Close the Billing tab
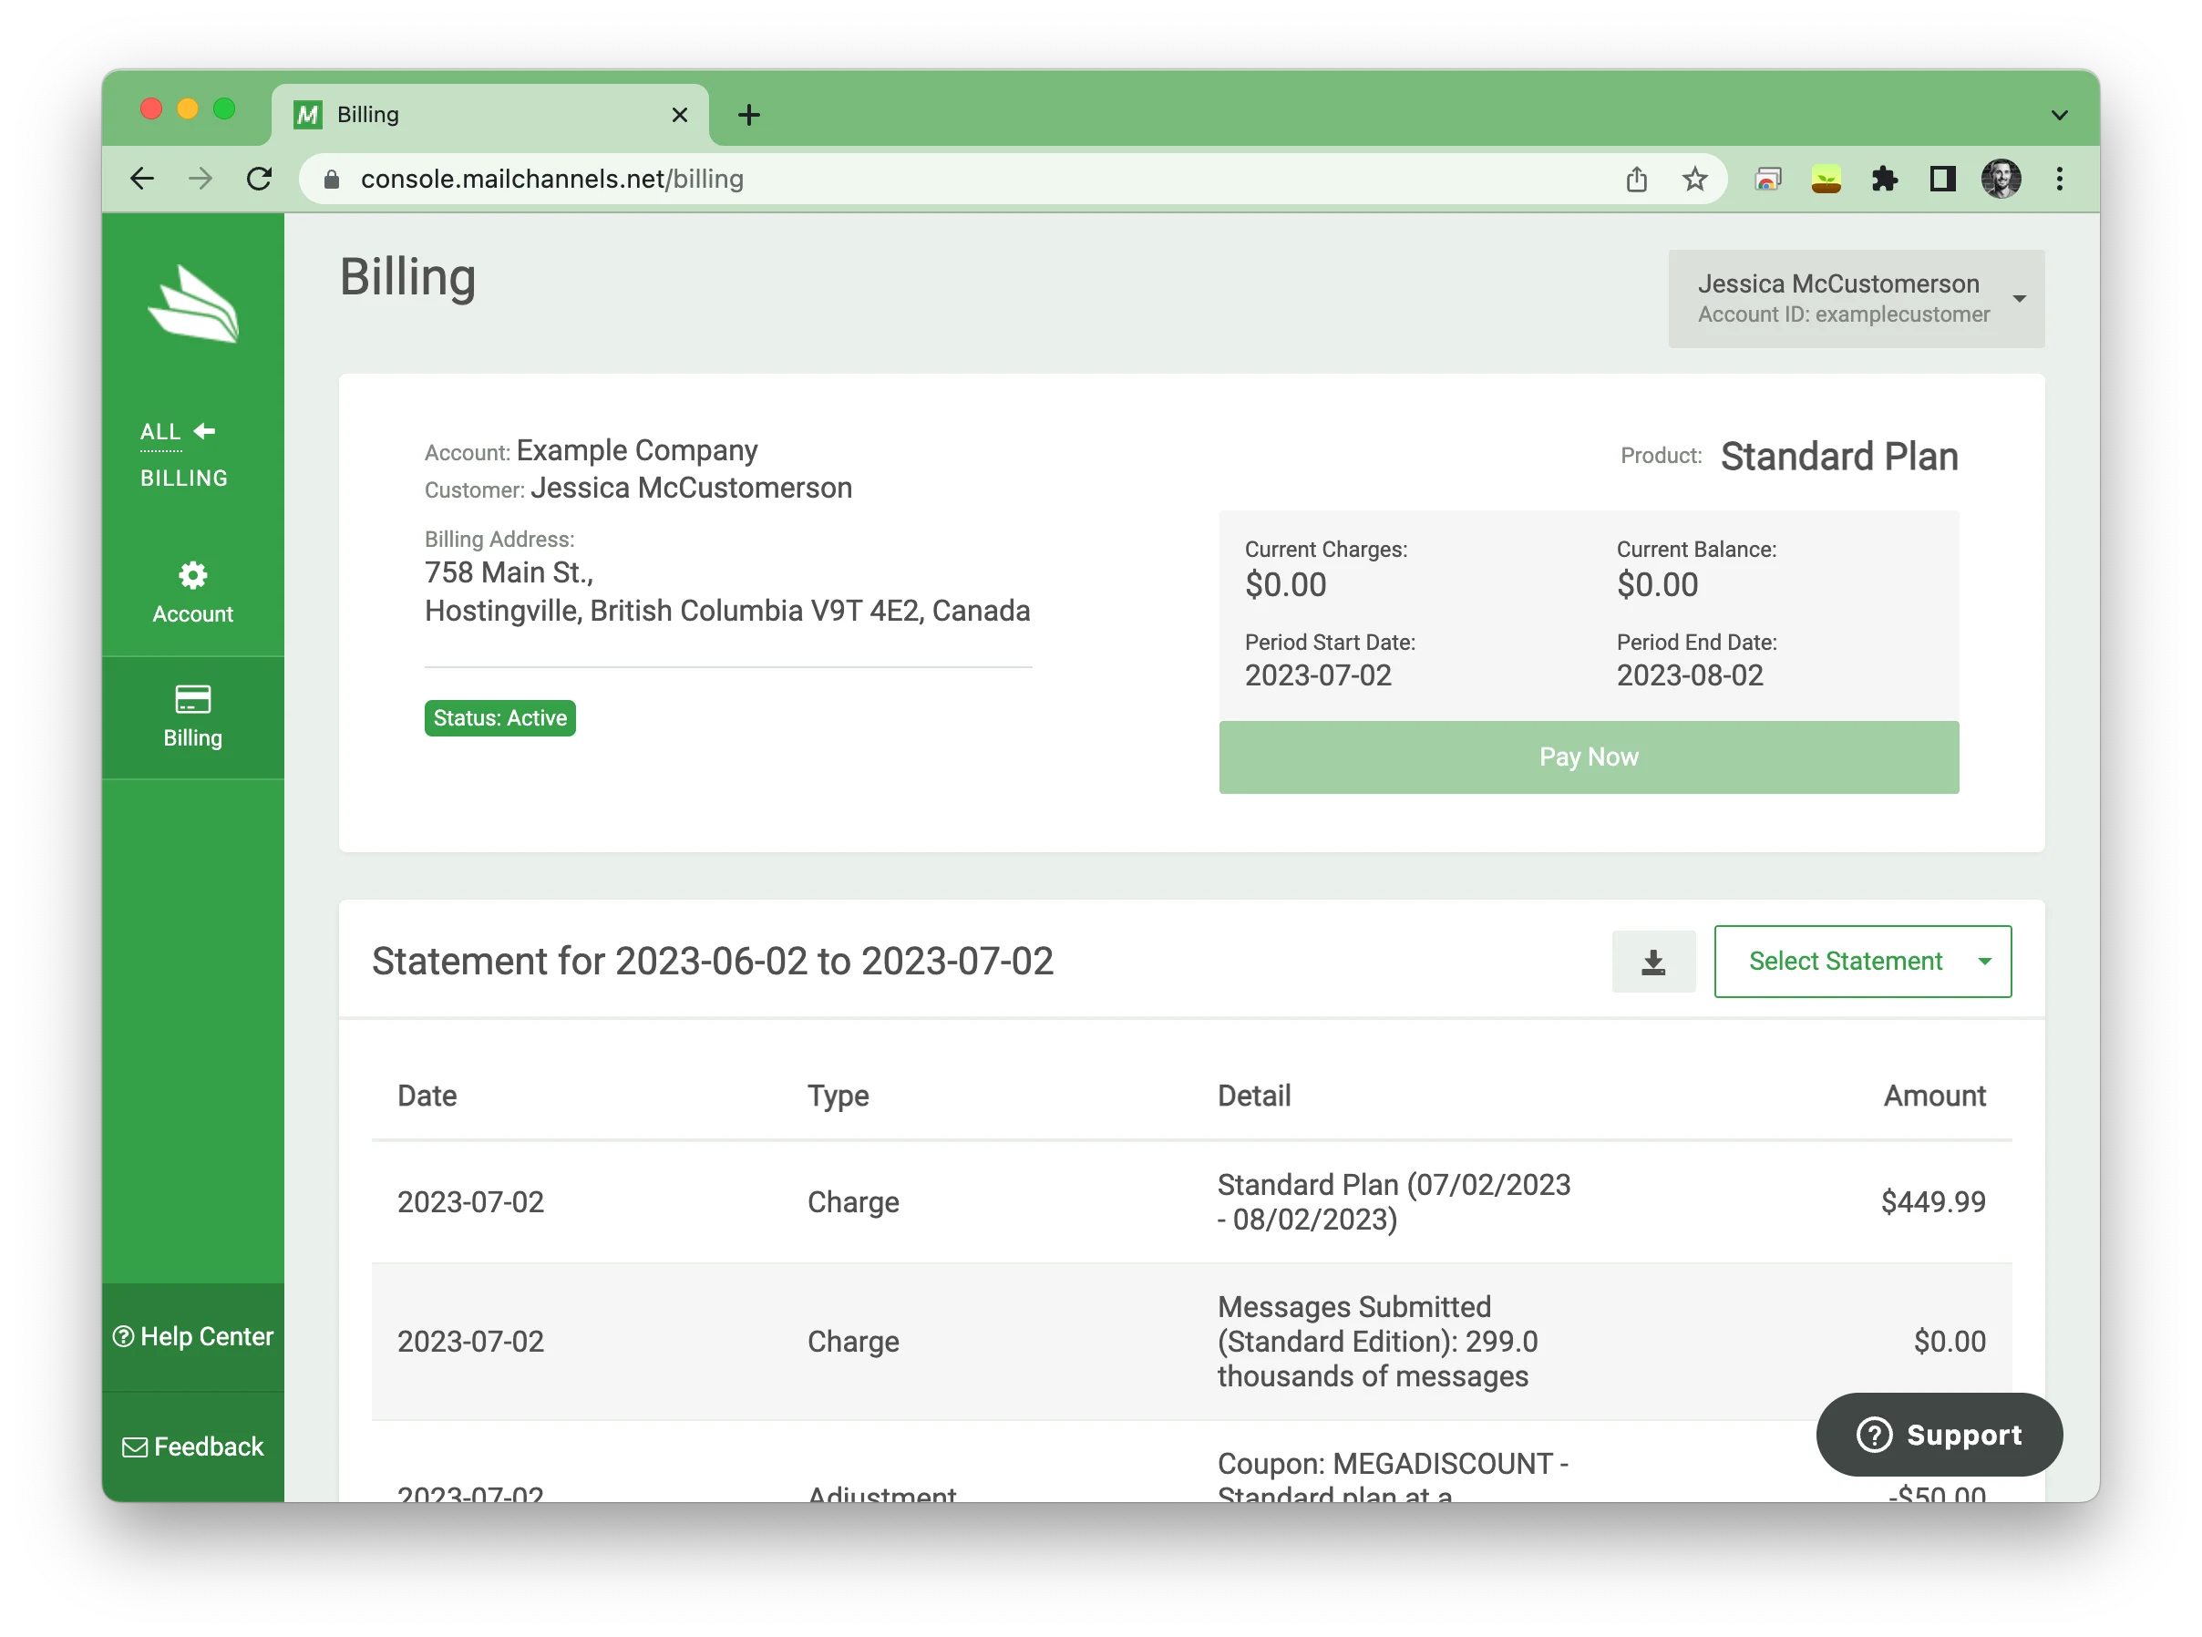Viewport: 2202px width, 1637px height. pyautogui.click(x=679, y=115)
